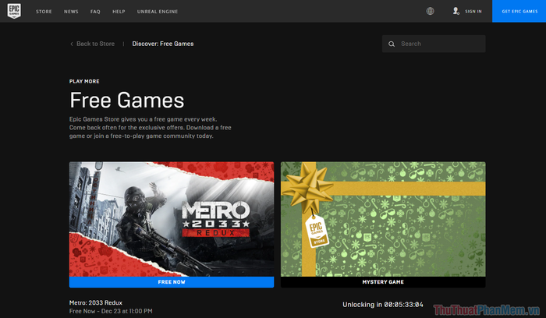Image resolution: width=546 pixels, height=318 pixels.
Task: Click the Unlocking in countdown text
Action: [x=383, y=305]
